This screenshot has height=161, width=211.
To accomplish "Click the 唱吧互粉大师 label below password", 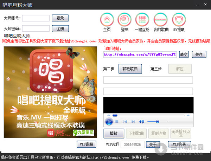I will [x=17, y=36].
